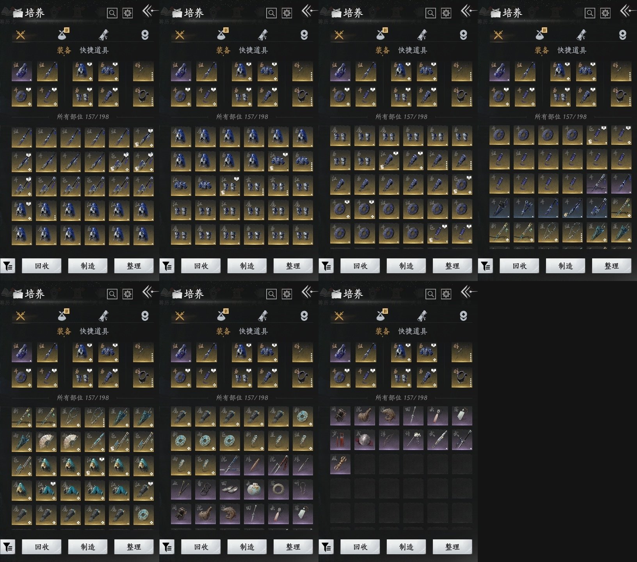637x562 pixels.
Task: Open settings gear in the panel with empty slots
Action: (x=446, y=294)
